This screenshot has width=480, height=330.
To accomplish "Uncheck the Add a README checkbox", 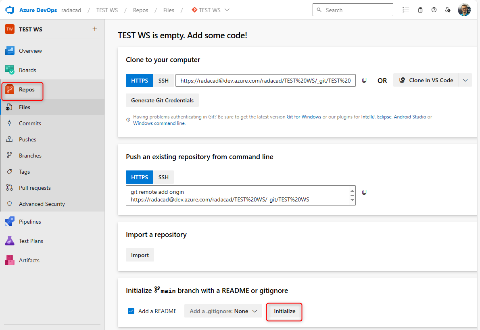I will [131, 311].
